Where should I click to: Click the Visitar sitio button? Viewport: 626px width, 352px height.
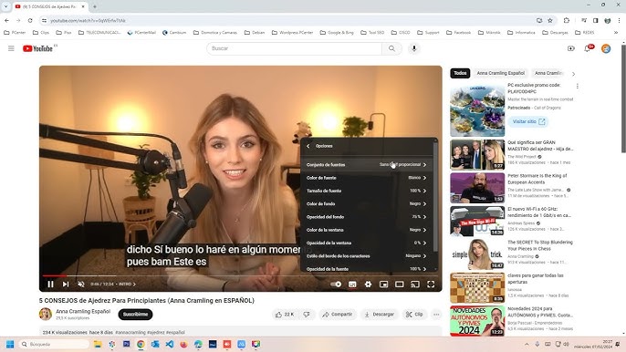528,121
